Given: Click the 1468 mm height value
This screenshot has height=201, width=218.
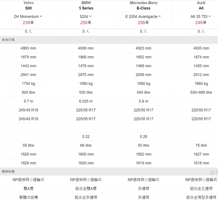Looking at the screenshot, I should [144, 66].
